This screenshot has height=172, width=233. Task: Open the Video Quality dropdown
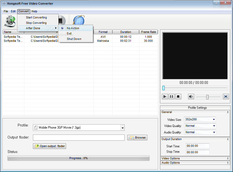[x=214, y=126]
